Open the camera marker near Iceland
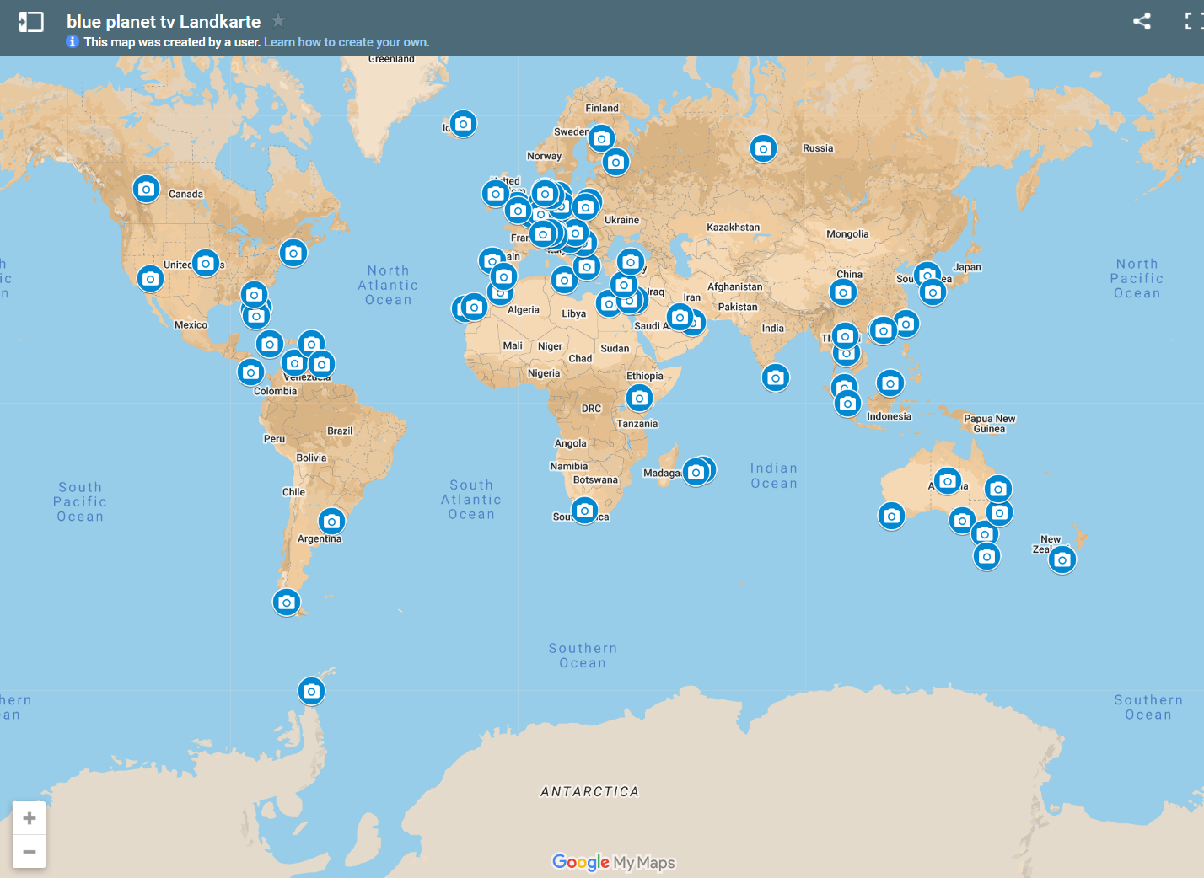The width and height of the screenshot is (1204, 878). [463, 124]
